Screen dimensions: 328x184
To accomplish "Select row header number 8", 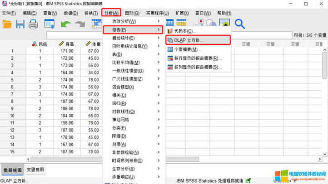I will (12, 102).
